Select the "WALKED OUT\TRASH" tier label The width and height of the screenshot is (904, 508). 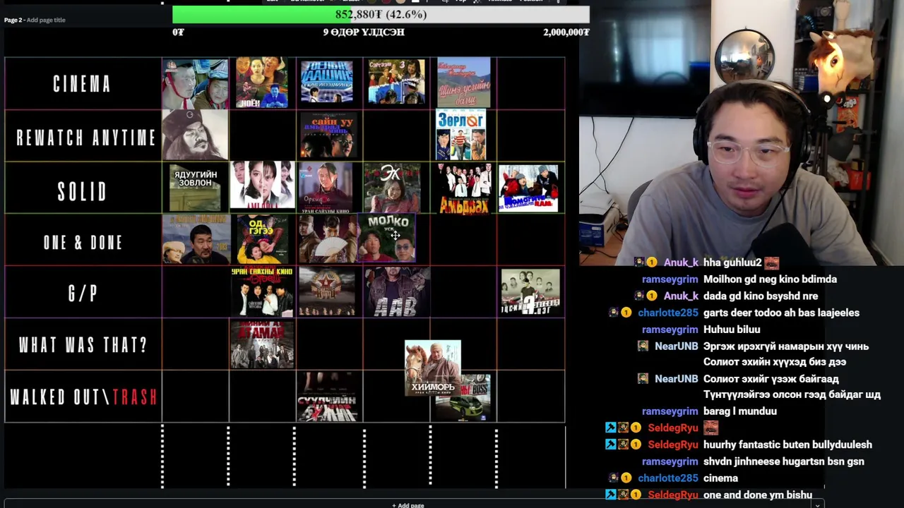(x=84, y=397)
